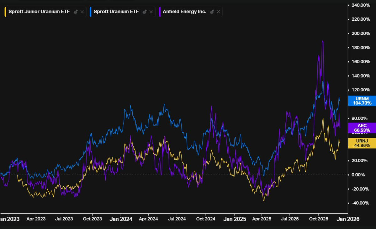376x229 pixels.
Task: Click the yellow color bar of Sprott Junior Uranium ETF
Action: click(5, 12)
